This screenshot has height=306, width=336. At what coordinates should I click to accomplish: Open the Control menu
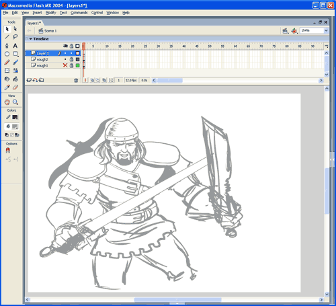97,13
